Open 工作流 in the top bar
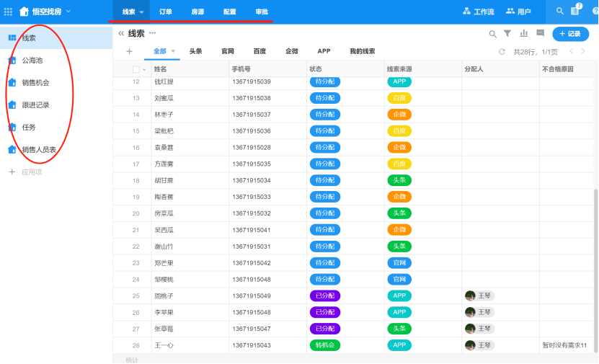Image resolution: width=599 pixels, height=364 pixels. point(478,12)
